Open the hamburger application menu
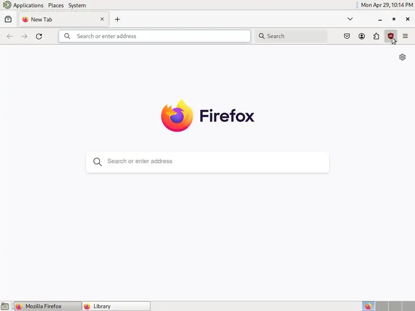 pyautogui.click(x=405, y=36)
